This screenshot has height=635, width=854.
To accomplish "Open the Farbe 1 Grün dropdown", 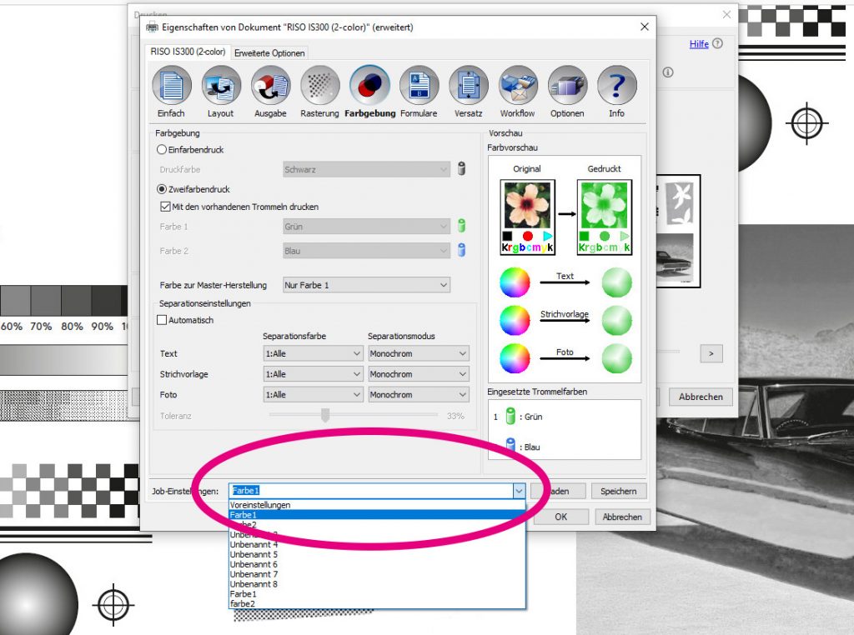I will click(367, 227).
